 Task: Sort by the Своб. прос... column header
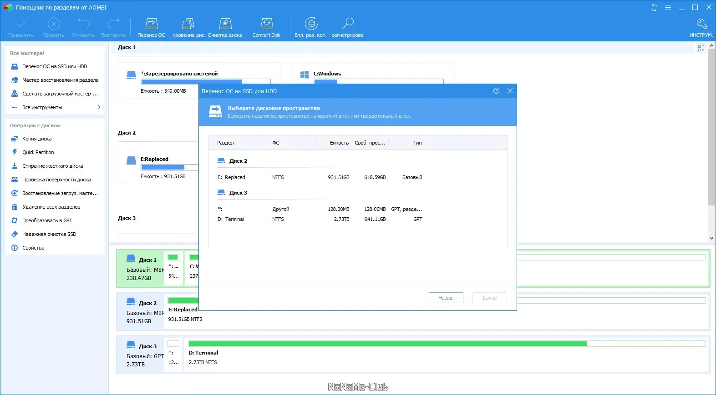click(370, 143)
